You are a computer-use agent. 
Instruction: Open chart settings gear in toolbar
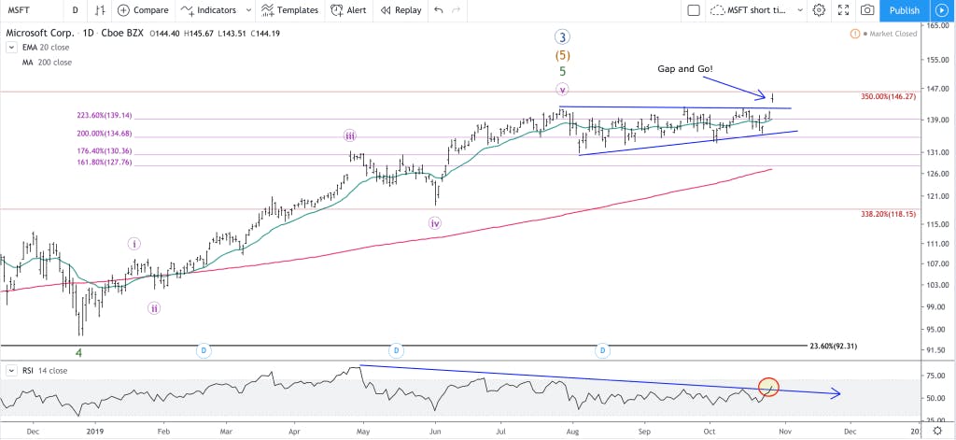(819, 10)
